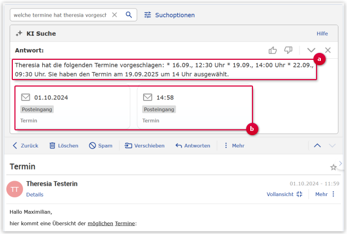The height and width of the screenshot is (234, 347).
Task: Click sender name Theresia Testerin
Action: (52, 184)
